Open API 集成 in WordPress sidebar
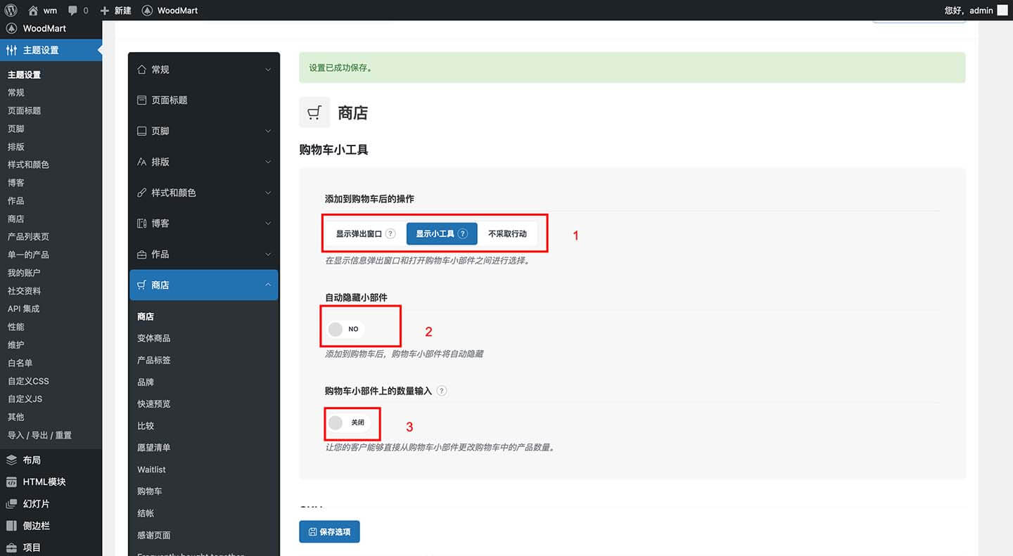 coord(23,309)
